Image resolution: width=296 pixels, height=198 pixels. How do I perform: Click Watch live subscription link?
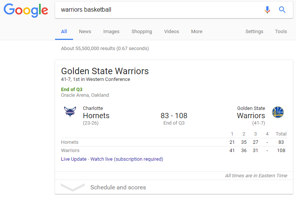(127, 159)
